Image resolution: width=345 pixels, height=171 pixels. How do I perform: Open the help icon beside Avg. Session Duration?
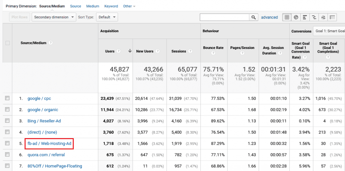tap(280, 53)
